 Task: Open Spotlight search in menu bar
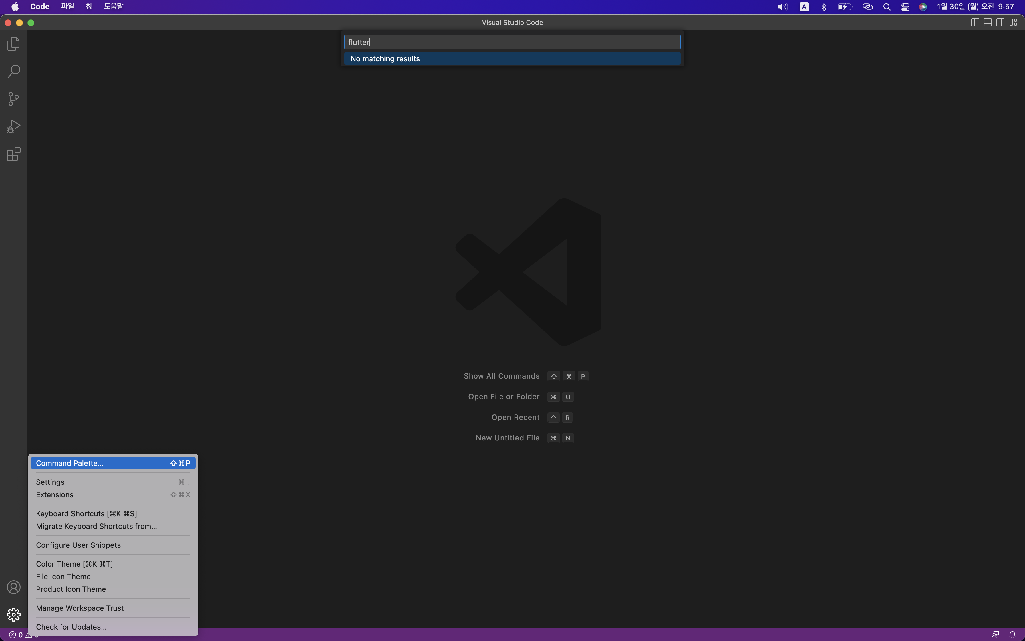[887, 7]
